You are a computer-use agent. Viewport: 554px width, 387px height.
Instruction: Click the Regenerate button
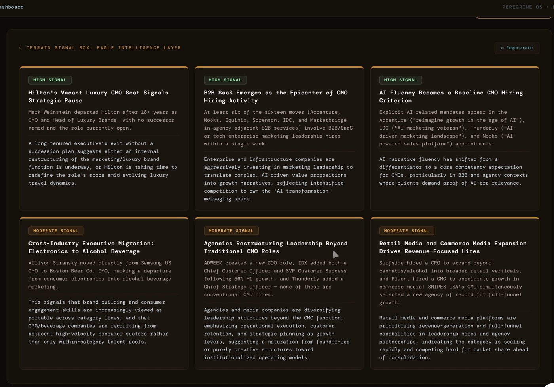[517, 48]
